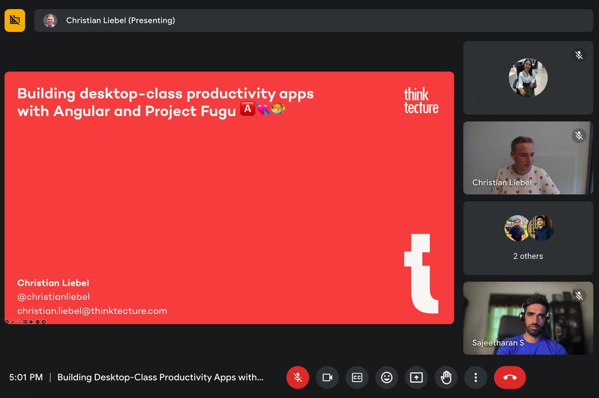Screen dimensions: 599x398
Task: Unmute the microphone
Action: pos(298,378)
